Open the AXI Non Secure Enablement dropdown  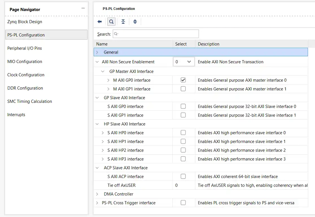pyautogui.click(x=184, y=62)
